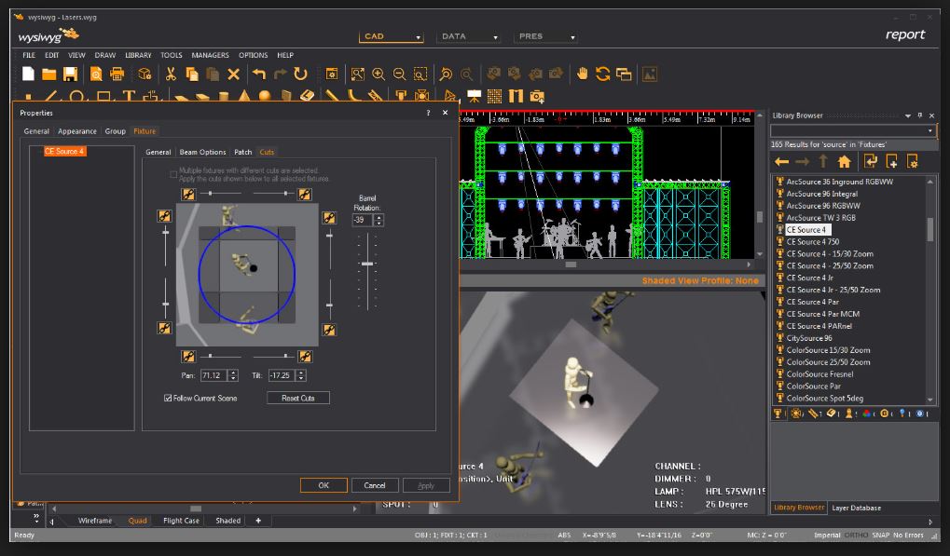Open the CAD mode dropdown
Viewport: 950px width, 556px height.
(418, 37)
